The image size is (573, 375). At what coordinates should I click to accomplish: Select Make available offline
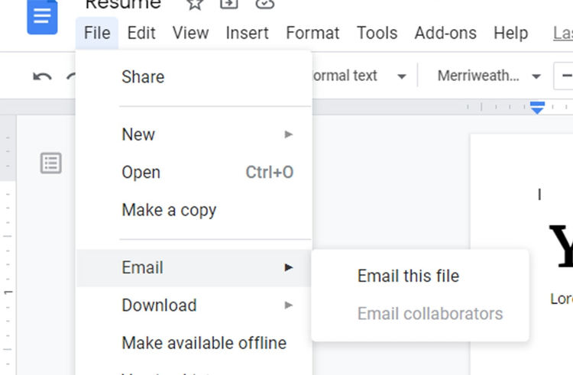coord(204,343)
